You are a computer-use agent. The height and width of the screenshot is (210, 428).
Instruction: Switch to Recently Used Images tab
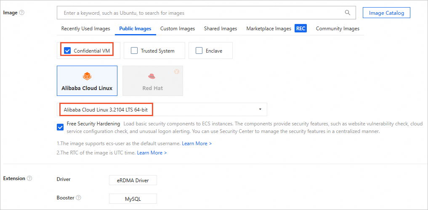pyautogui.click(x=86, y=28)
